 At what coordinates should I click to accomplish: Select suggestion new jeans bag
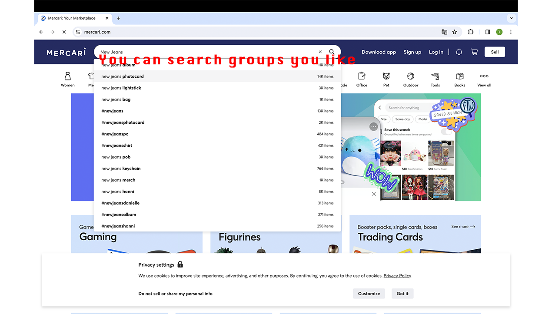point(217,99)
